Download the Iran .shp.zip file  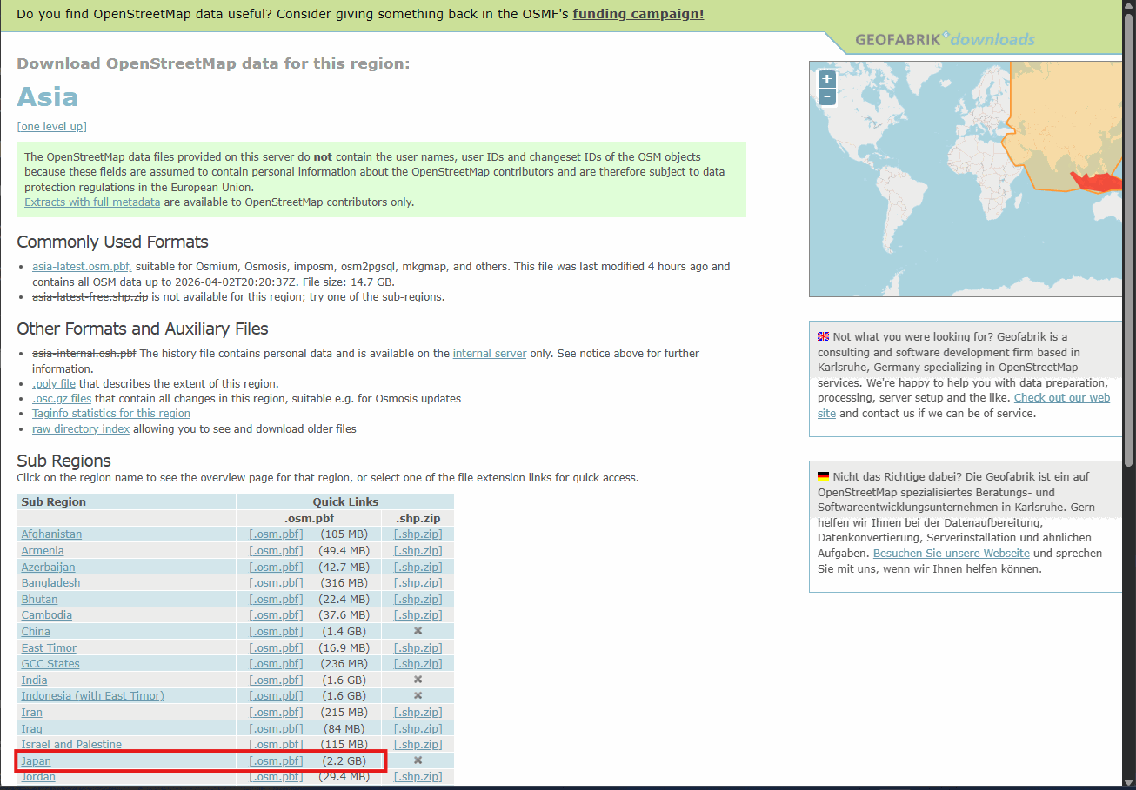coord(418,713)
